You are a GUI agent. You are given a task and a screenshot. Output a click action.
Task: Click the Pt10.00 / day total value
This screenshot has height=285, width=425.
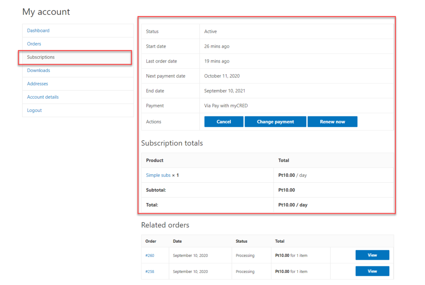pyautogui.click(x=293, y=205)
